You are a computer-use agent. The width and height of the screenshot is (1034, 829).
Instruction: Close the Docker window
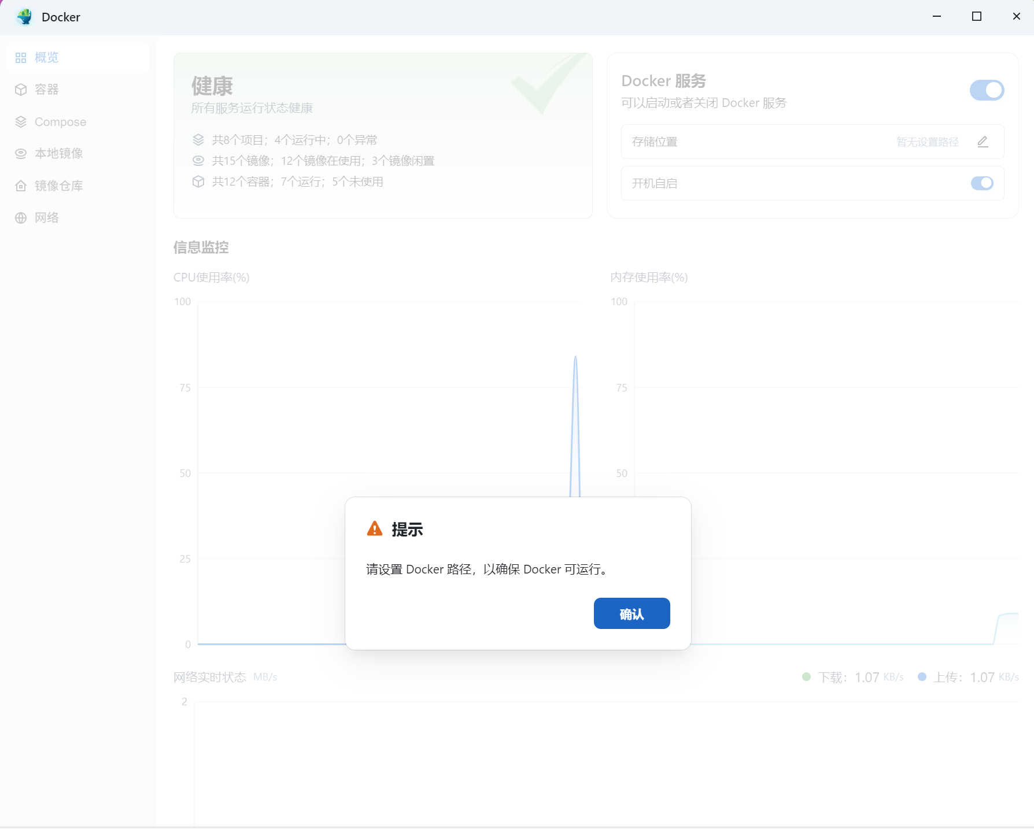point(1017,16)
